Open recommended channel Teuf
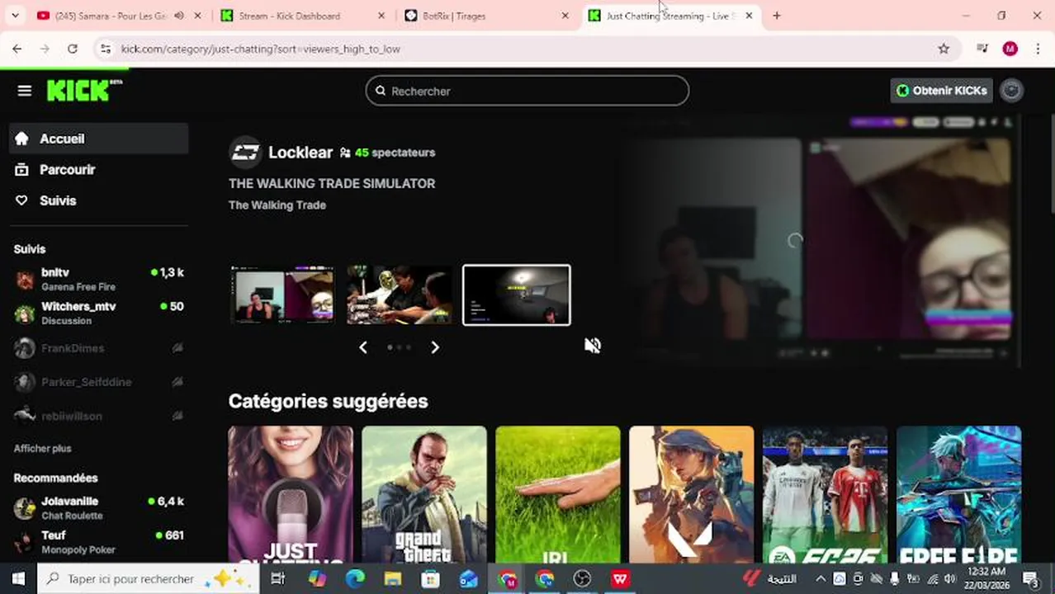 coord(99,541)
